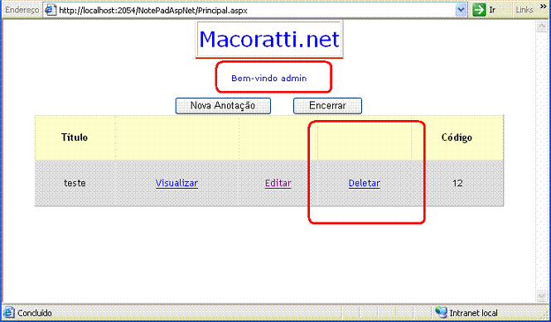551x322 pixels.
Task: Click the localhost URL address field
Action: pyautogui.click(x=255, y=10)
